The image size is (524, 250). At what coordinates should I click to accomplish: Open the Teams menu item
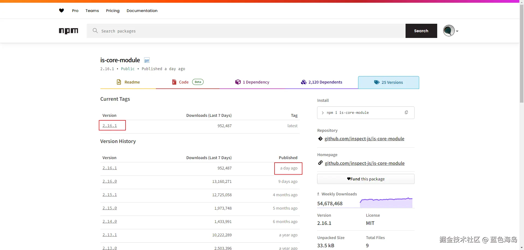coord(92,11)
